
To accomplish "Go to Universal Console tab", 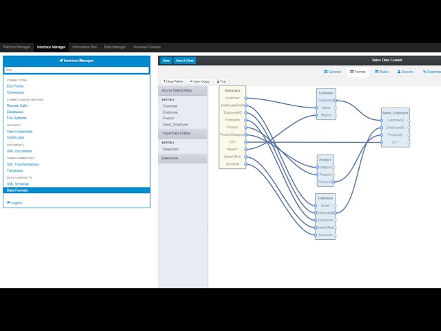I will 147,48.
